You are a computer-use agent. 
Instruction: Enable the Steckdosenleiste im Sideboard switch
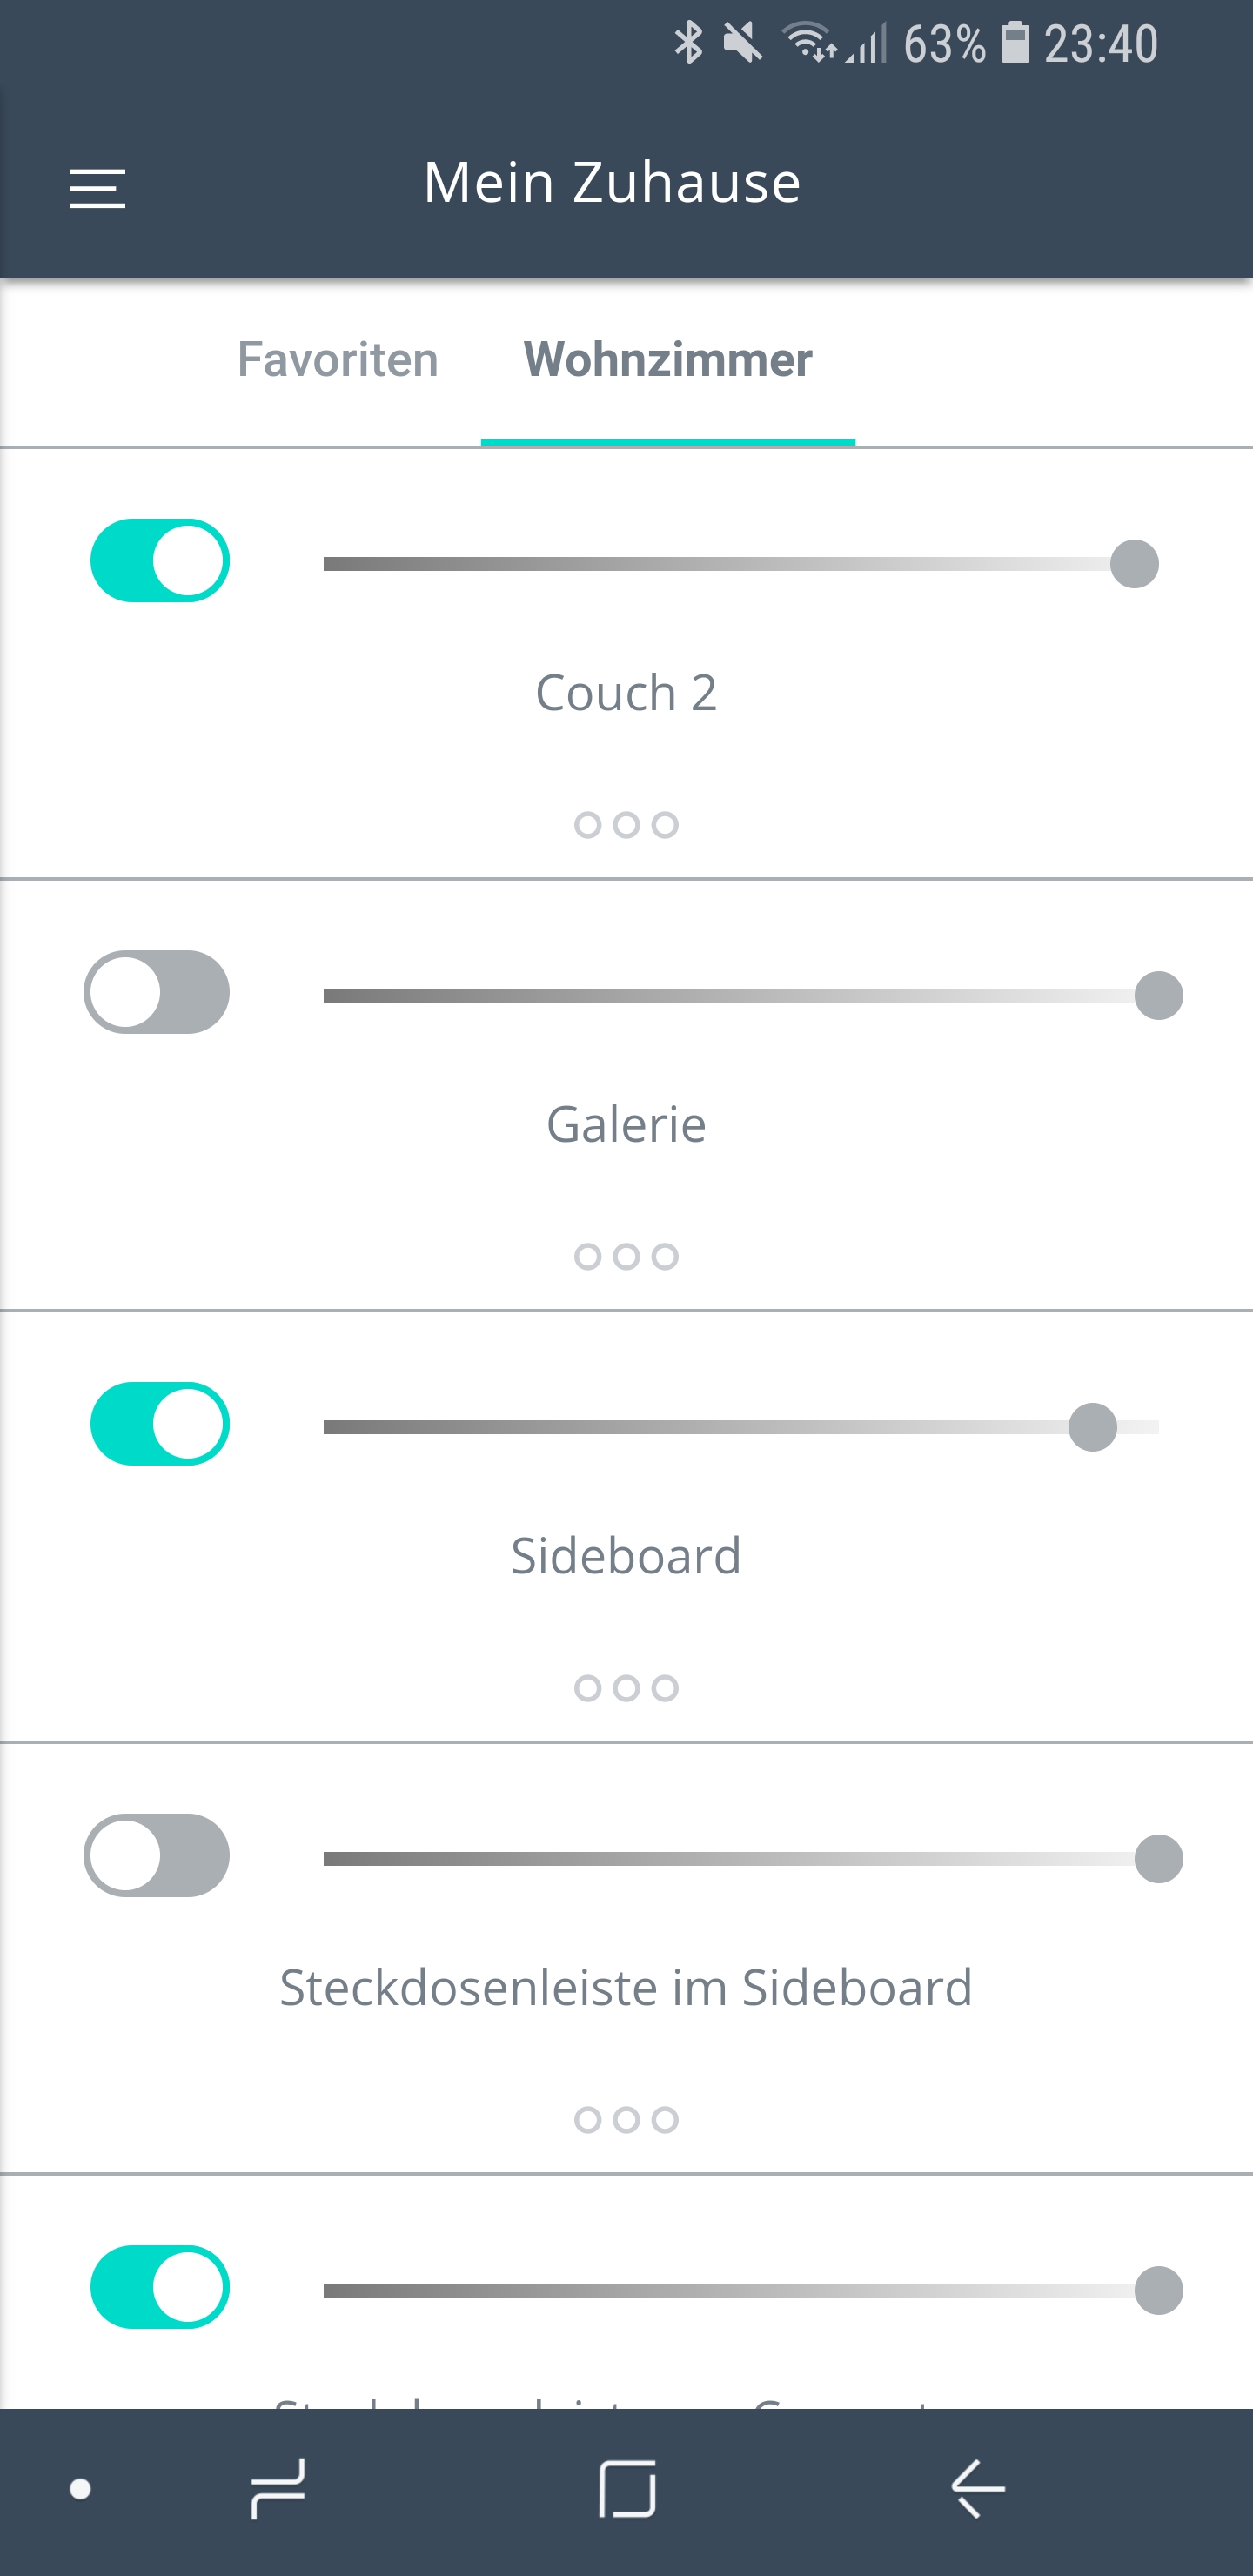pos(157,1856)
